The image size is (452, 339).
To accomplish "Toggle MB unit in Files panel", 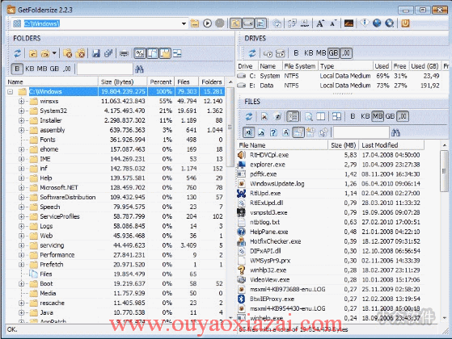I will (378, 116).
